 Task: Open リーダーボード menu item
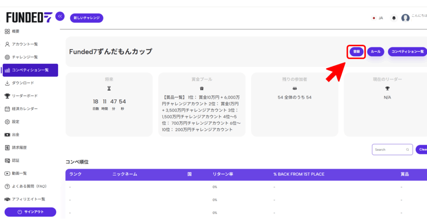click(x=25, y=96)
